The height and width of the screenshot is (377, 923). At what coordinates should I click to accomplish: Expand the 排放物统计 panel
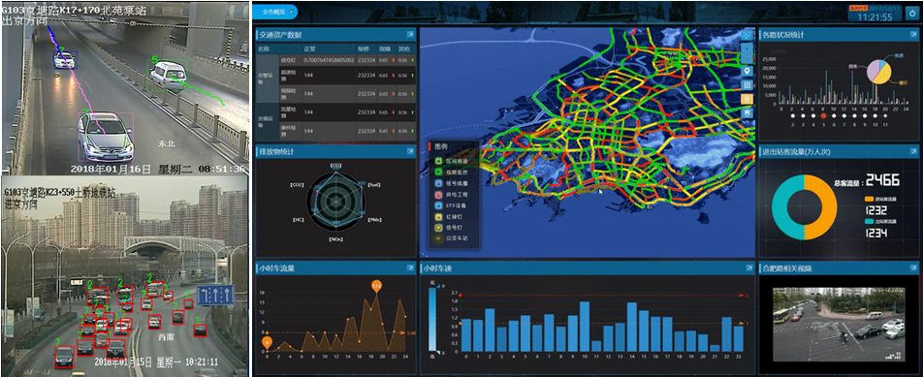[410, 152]
